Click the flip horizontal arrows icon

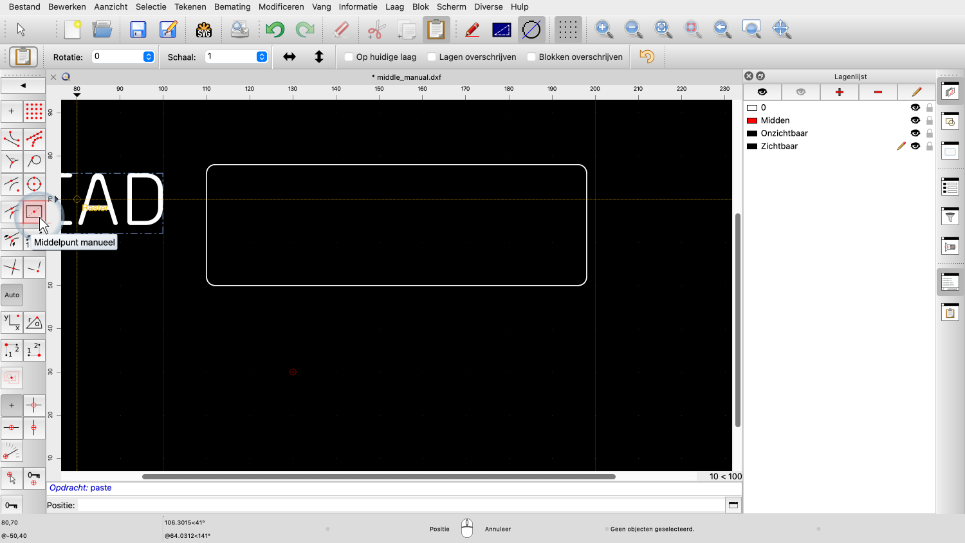(289, 57)
